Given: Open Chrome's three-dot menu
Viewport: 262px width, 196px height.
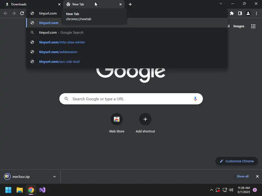Looking at the screenshot, I should [x=256, y=13].
